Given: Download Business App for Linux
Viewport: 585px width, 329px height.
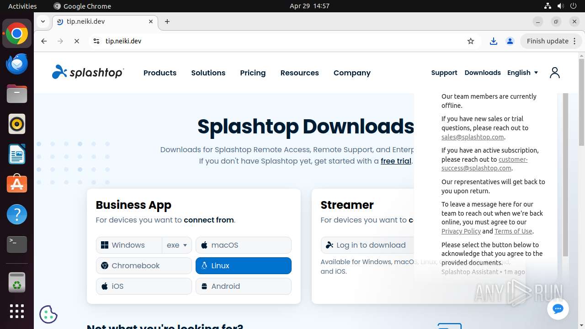Looking at the screenshot, I should point(244,265).
